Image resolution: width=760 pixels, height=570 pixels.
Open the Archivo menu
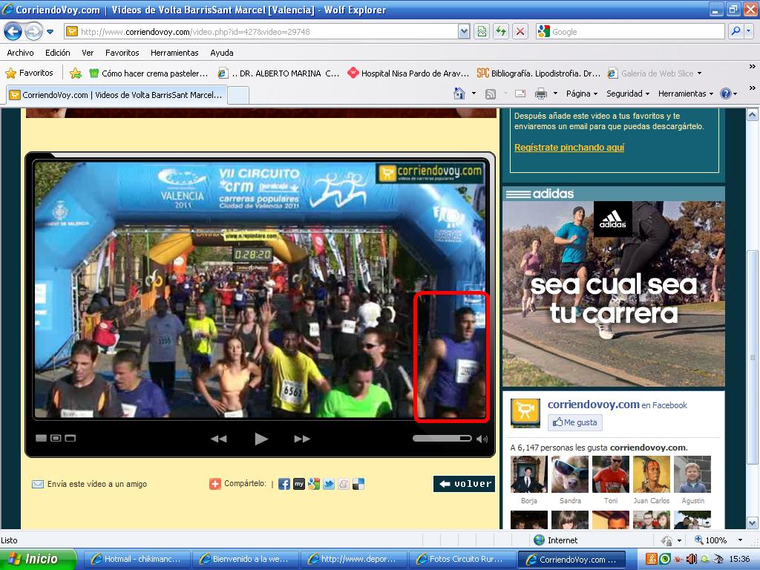20,53
